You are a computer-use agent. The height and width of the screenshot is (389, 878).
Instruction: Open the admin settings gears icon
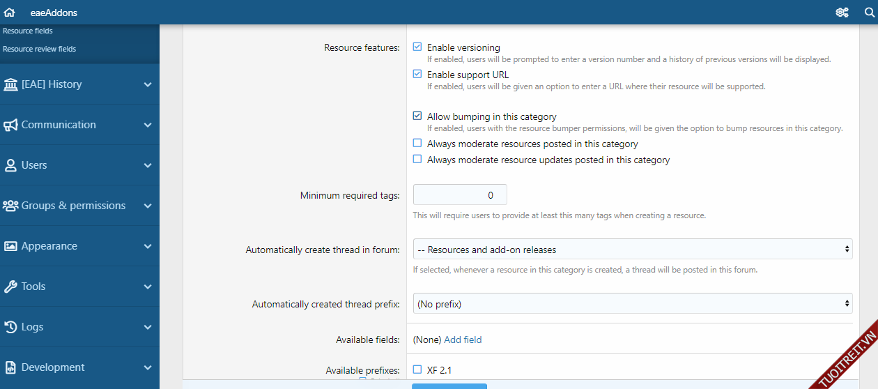point(842,13)
